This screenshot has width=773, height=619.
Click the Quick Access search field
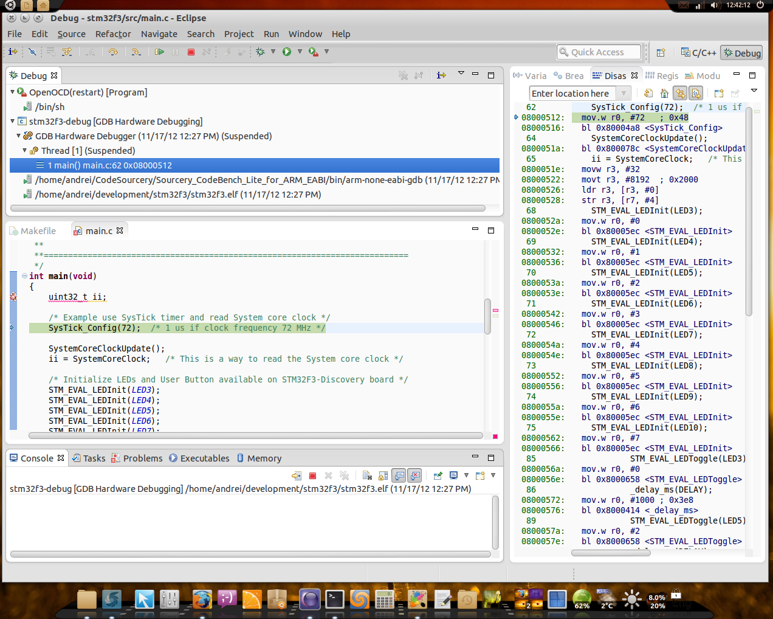599,52
